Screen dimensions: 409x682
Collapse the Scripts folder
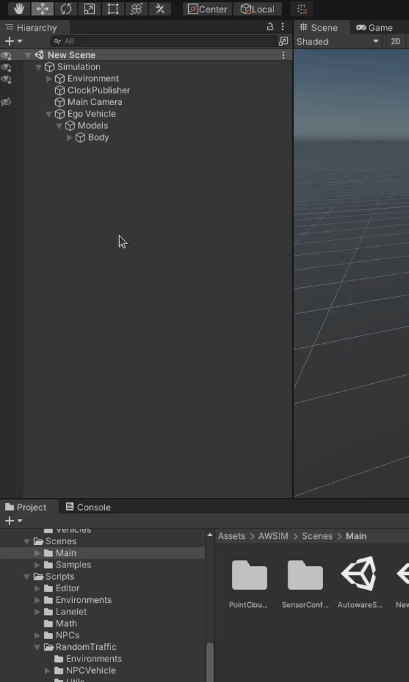coord(27,576)
